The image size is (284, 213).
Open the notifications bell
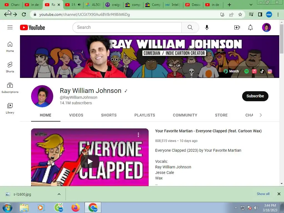pyautogui.click(x=250, y=27)
